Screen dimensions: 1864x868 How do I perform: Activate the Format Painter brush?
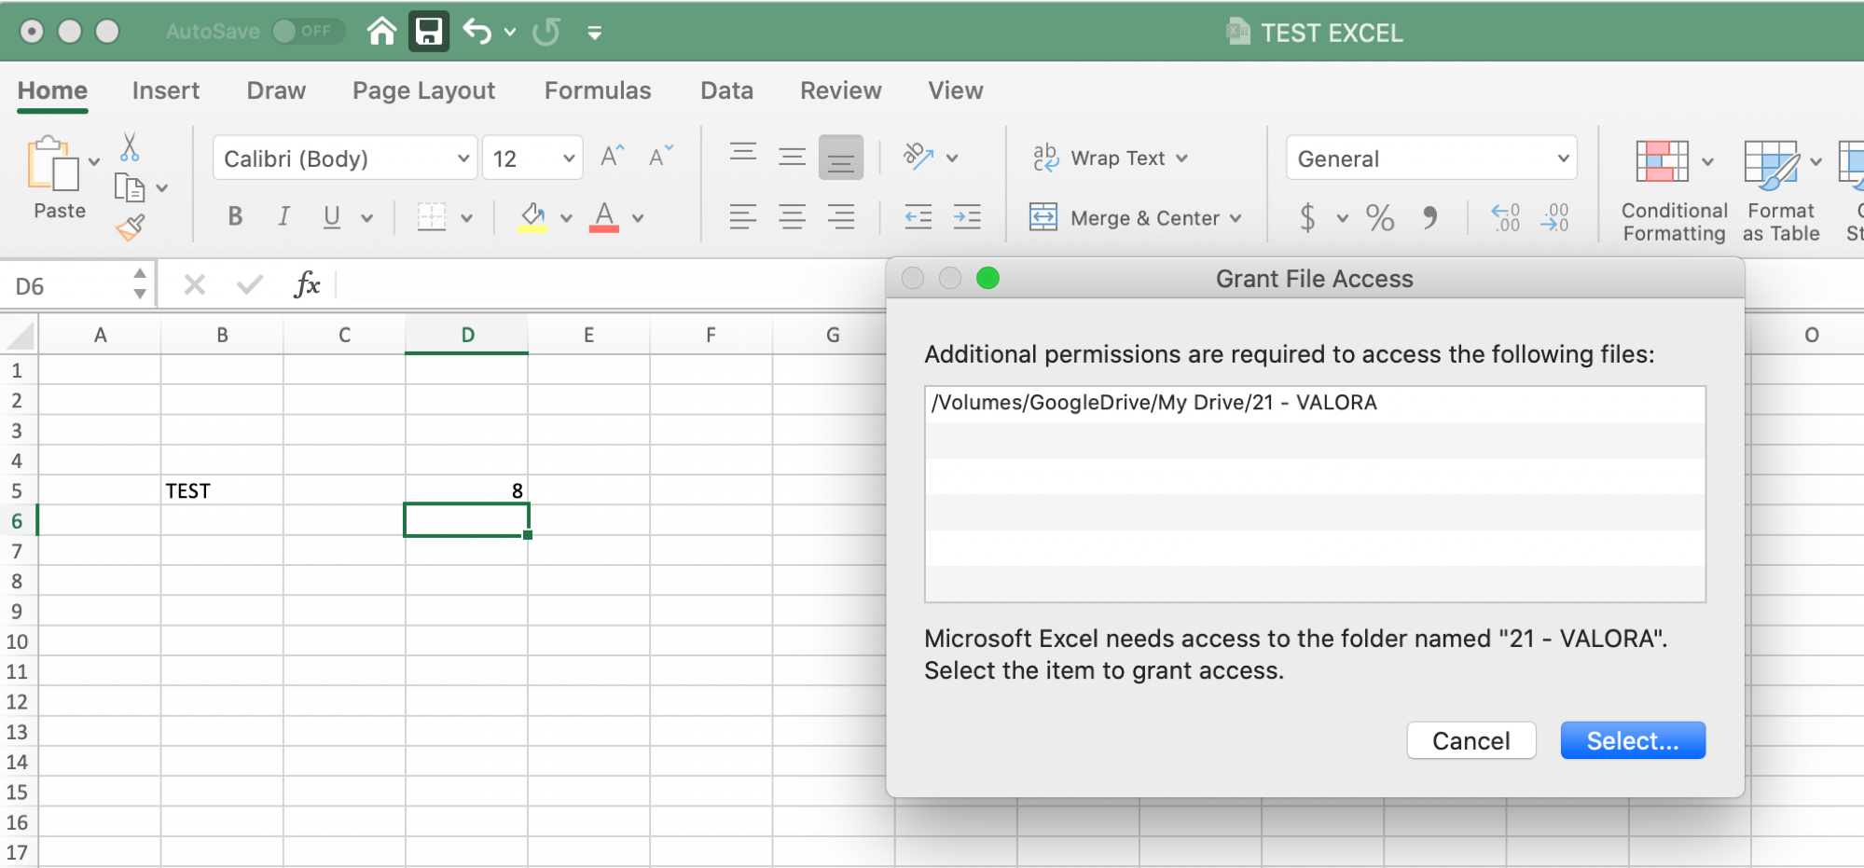tap(131, 227)
